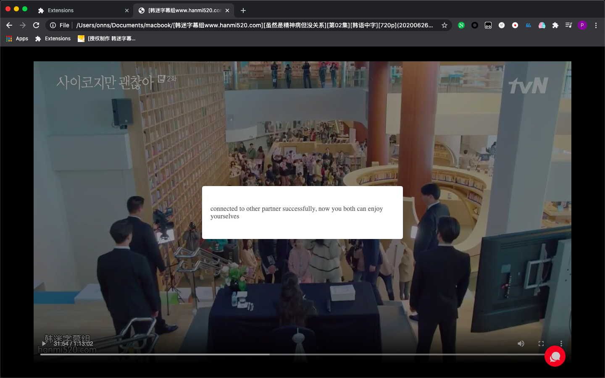Image resolution: width=605 pixels, height=378 pixels.
Task: Open a new browser tab
Action: (243, 10)
